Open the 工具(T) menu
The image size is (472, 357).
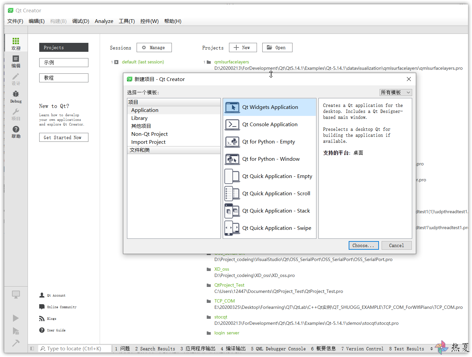[127, 21]
